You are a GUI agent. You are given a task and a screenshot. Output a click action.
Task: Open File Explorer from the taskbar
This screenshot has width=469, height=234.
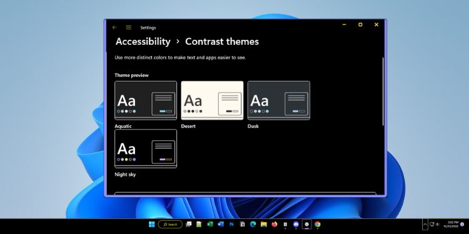263,224
